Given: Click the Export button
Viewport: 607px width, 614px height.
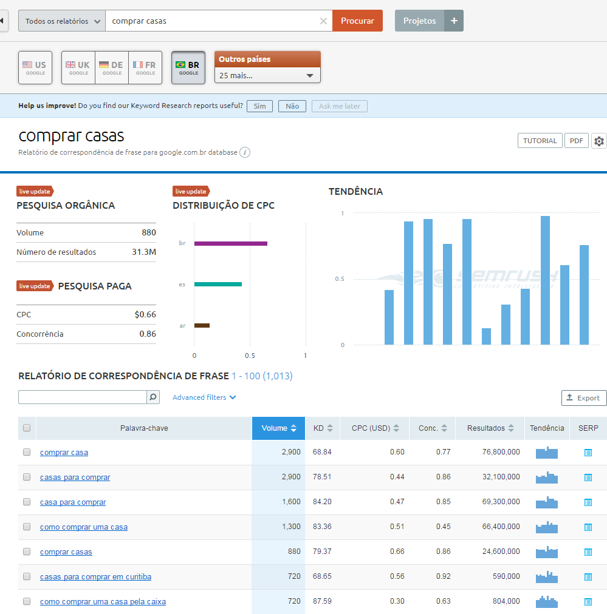Looking at the screenshot, I should (584, 398).
